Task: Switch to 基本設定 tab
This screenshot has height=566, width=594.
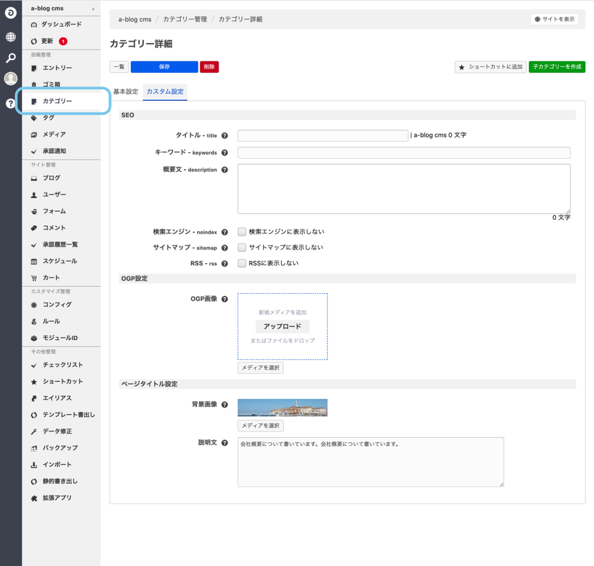Action: (x=125, y=92)
